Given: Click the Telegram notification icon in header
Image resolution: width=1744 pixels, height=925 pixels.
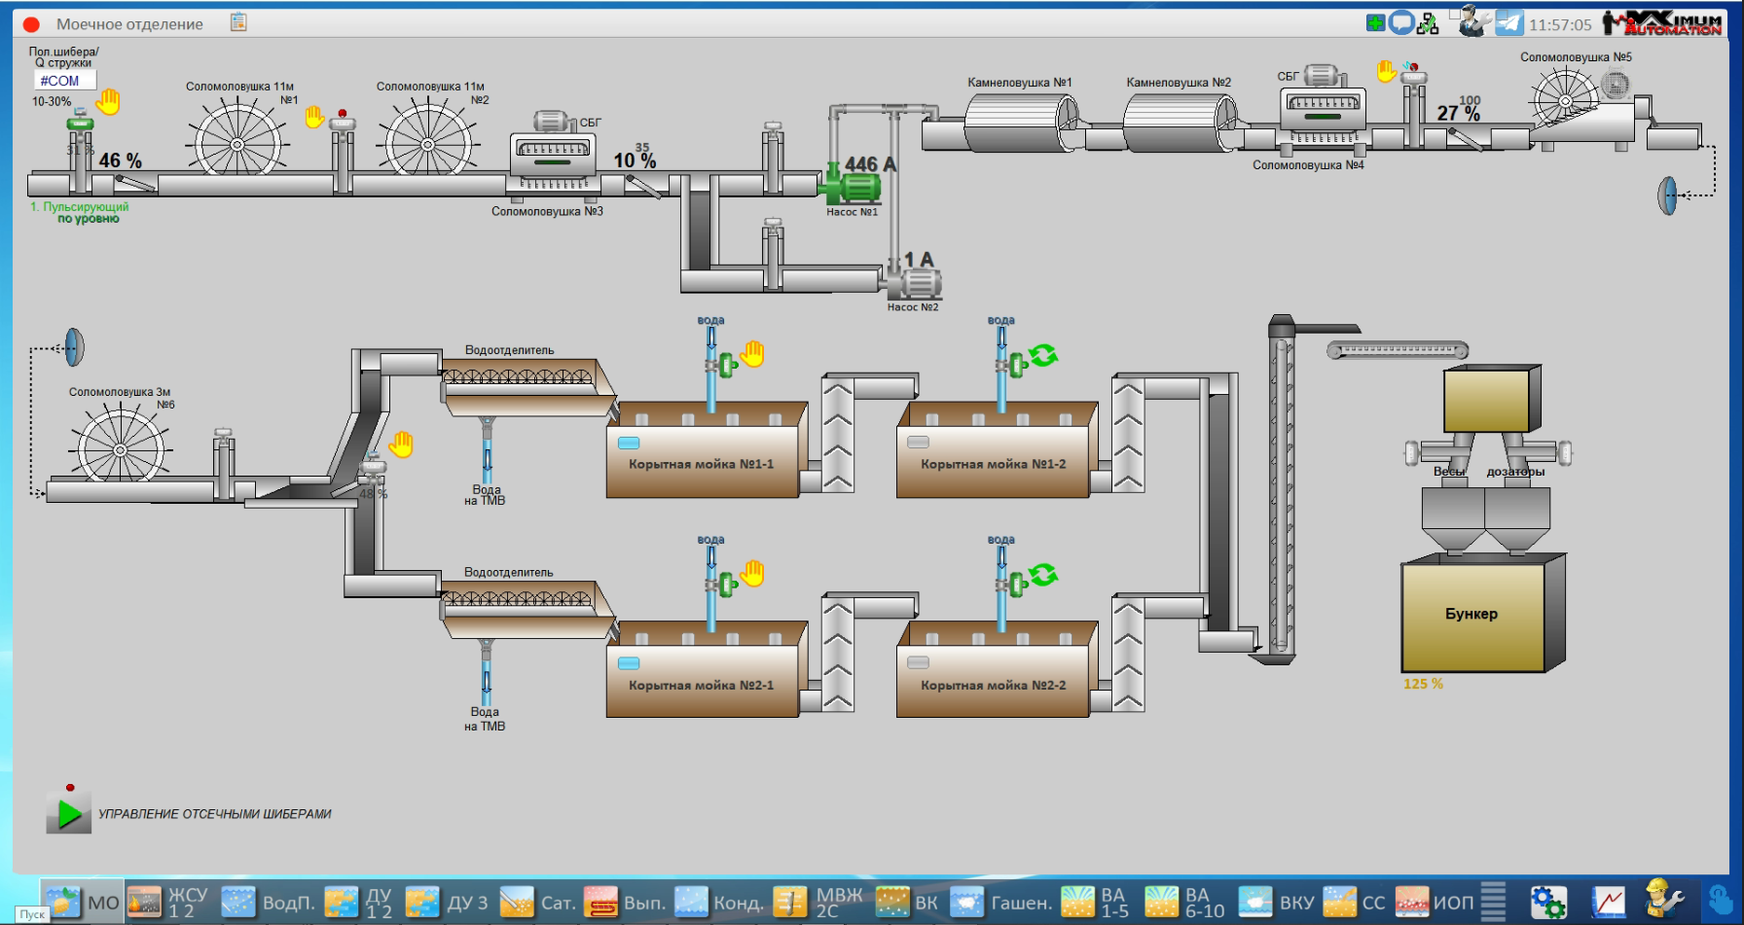Looking at the screenshot, I should coord(1509,22).
